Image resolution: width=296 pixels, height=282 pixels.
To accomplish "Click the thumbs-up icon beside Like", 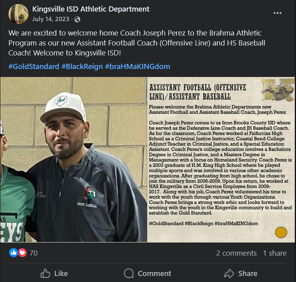I will coord(45,273).
